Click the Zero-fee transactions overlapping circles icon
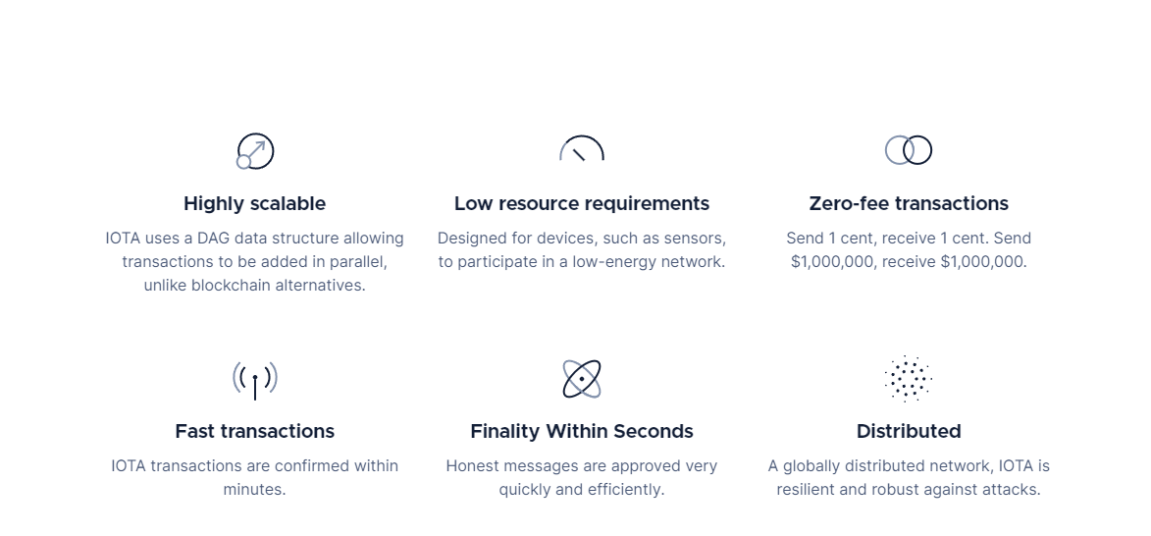Image resolution: width=1151 pixels, height=536 pixels. (909, 150)
